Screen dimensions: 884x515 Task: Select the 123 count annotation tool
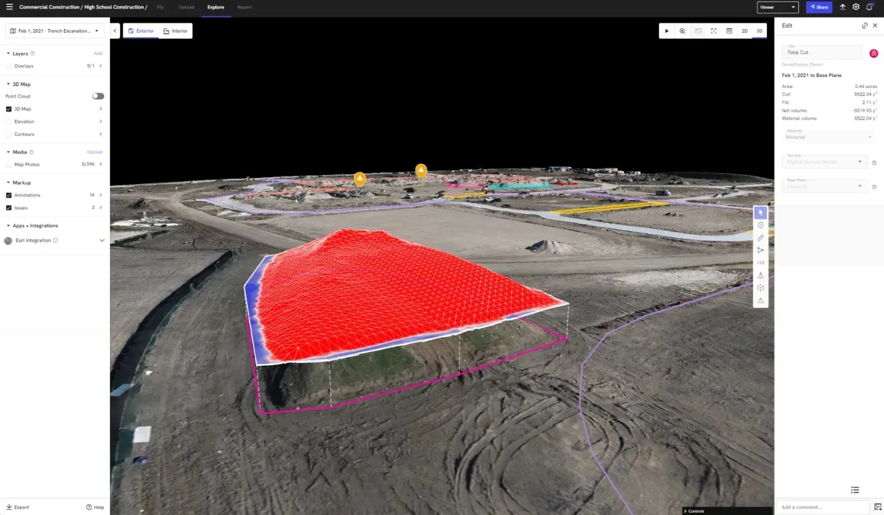pos(761,263)
